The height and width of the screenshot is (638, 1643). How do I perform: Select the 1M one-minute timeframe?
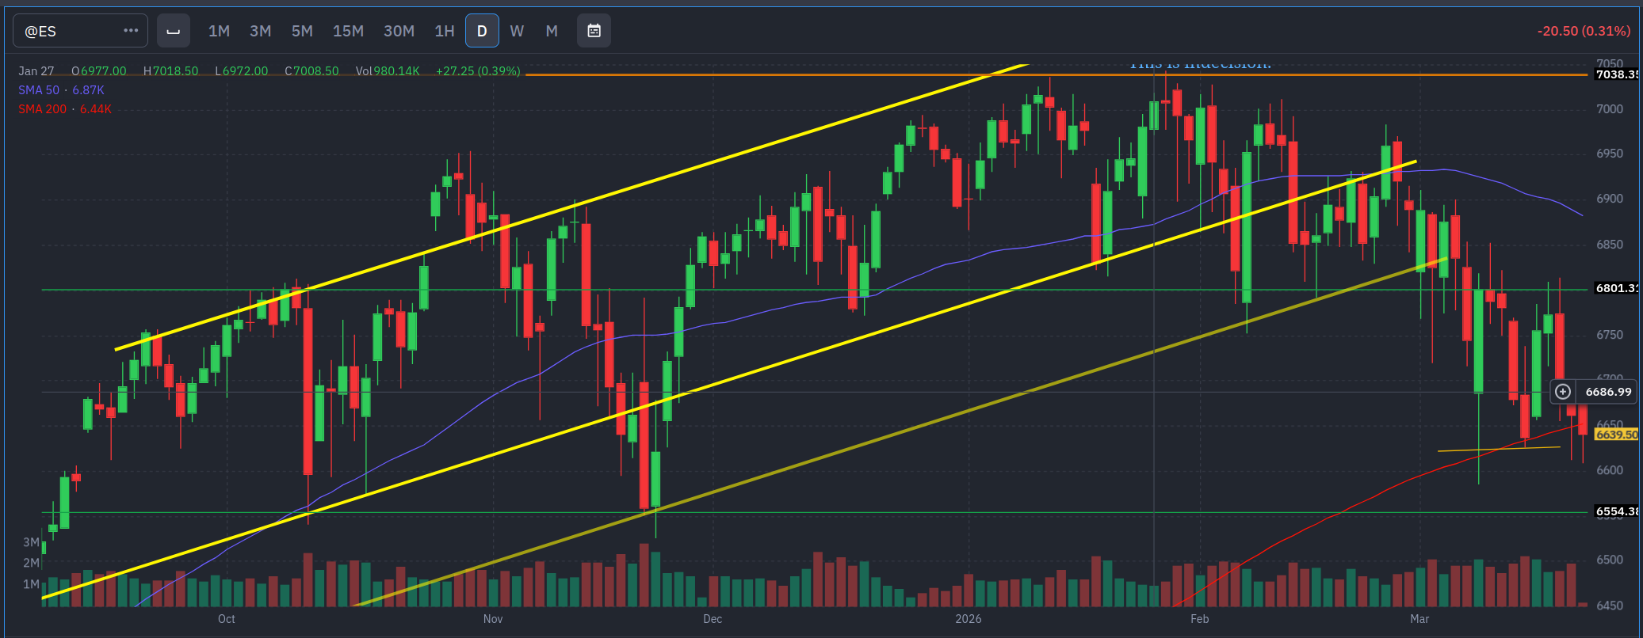219,31
